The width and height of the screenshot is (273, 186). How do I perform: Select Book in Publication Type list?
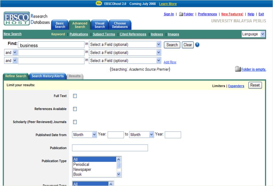click(94, 174)
